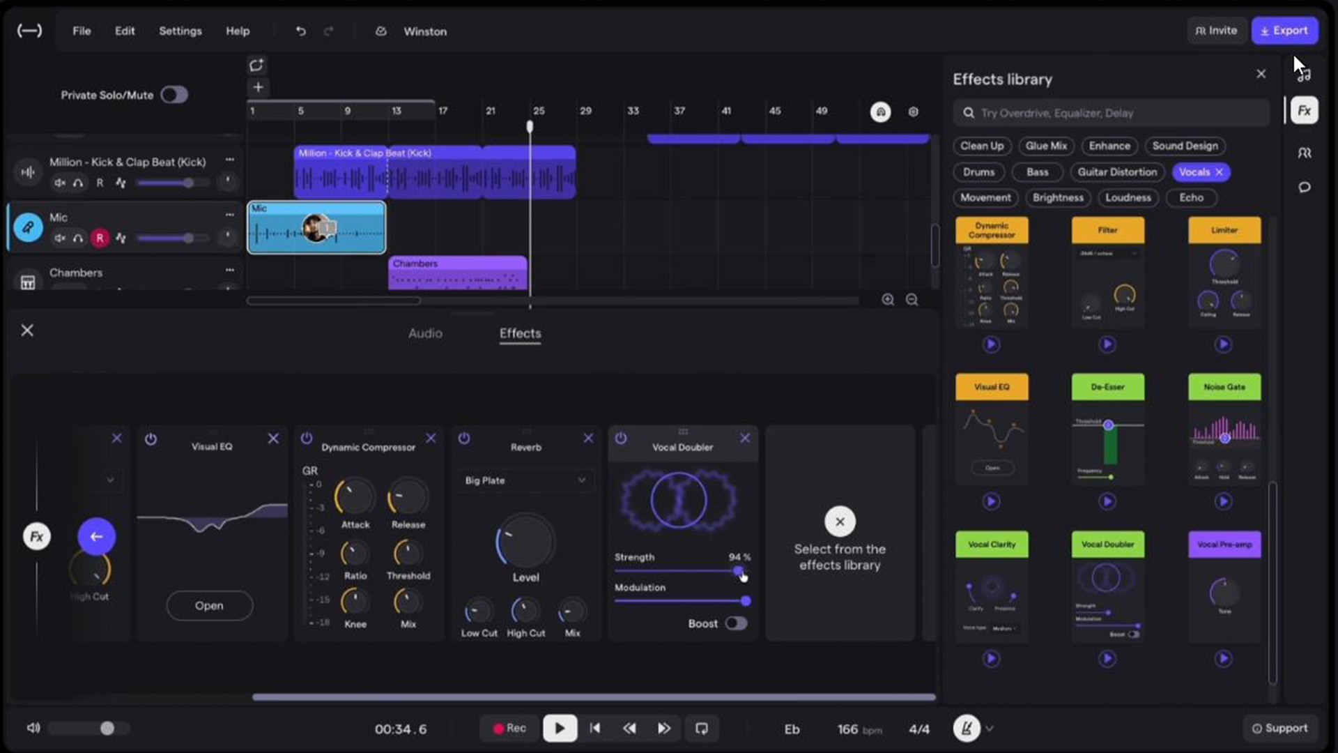
Task: Toggle the Boost switch in Vocal Doubler
Action: tap(736, 623)
